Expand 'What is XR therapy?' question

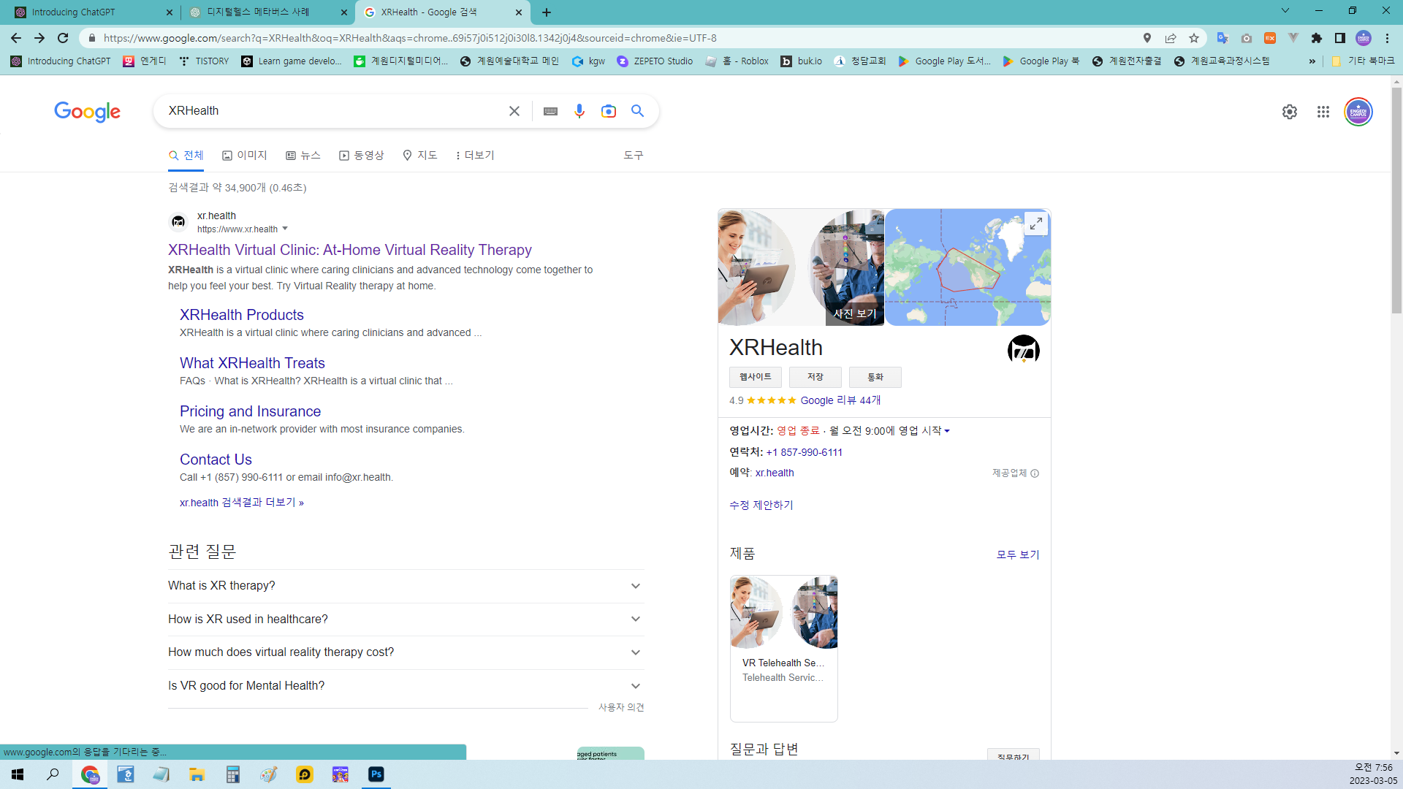tap(406, 586)
